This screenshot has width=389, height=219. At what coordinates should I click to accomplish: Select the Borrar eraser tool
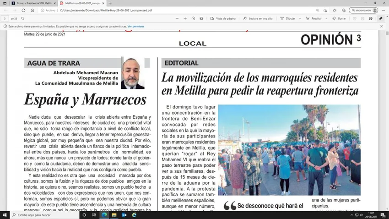click(339, 18)
